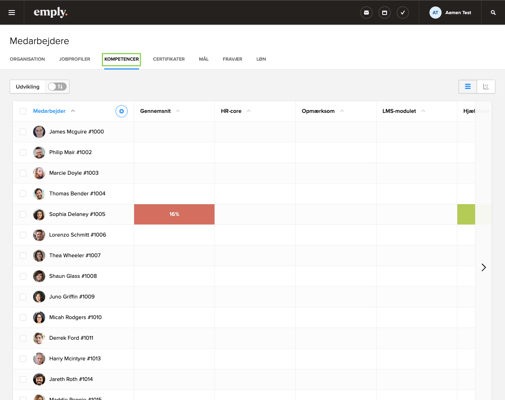Expand more columns with the right chevron
This screenshot has width=505, height=400.
tap(484, 267)
